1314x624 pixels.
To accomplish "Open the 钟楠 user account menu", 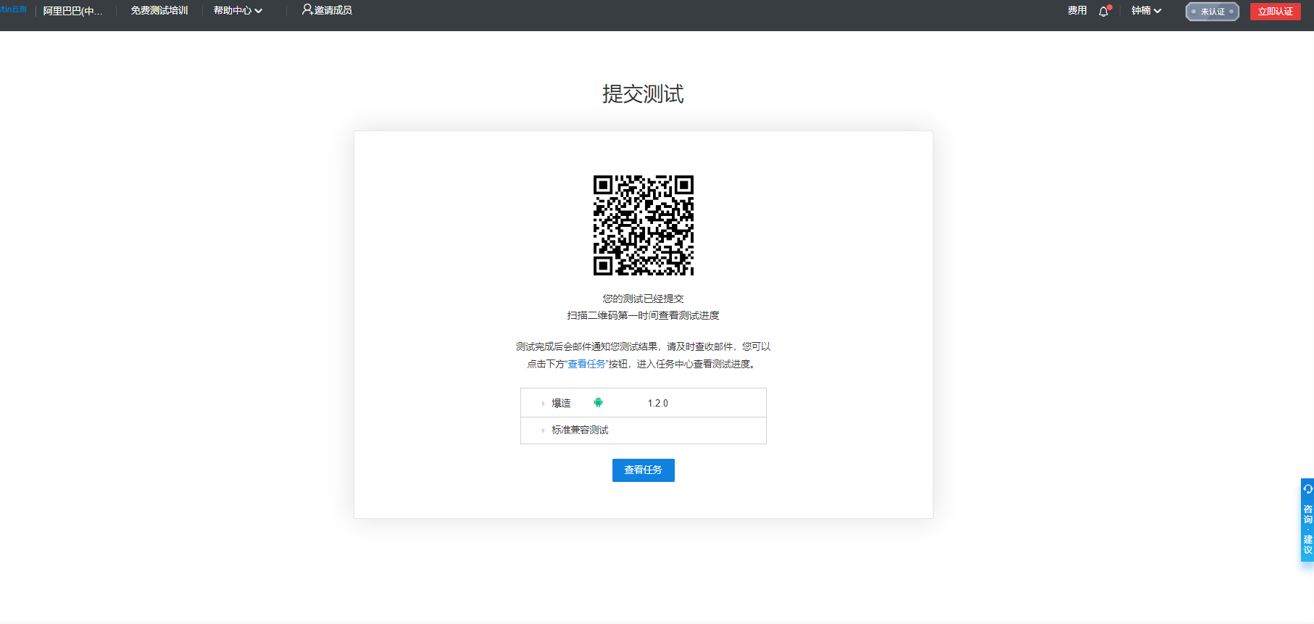I will pos(1147,11).
